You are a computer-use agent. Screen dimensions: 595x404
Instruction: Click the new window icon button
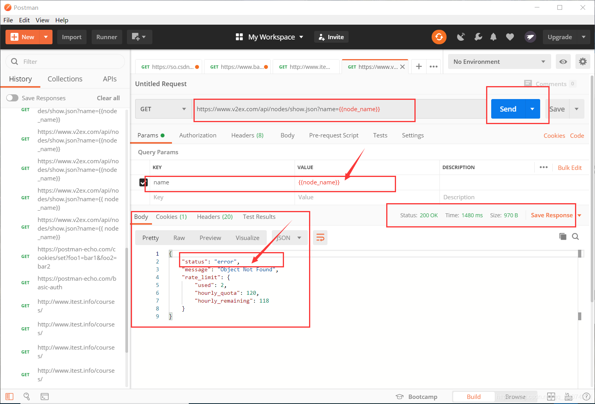[x=139, y=37]
